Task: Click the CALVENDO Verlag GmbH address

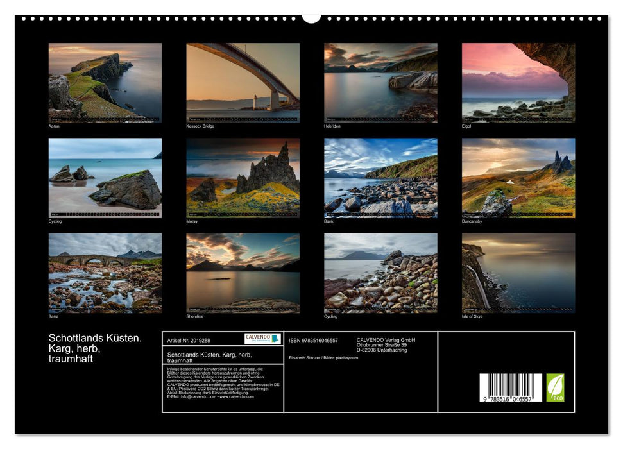Action: pos(386,345)
